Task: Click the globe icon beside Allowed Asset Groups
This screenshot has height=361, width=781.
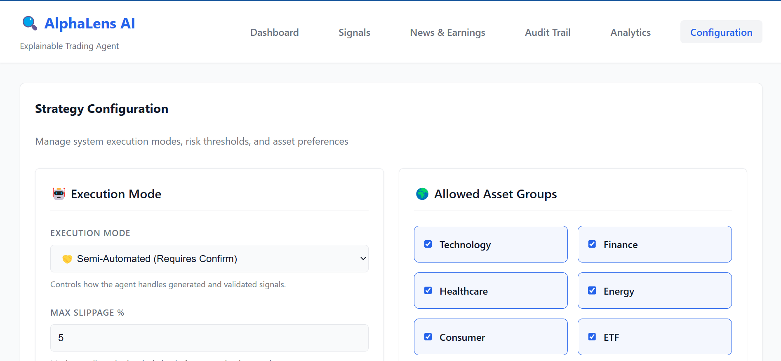Action: point(422,194)
